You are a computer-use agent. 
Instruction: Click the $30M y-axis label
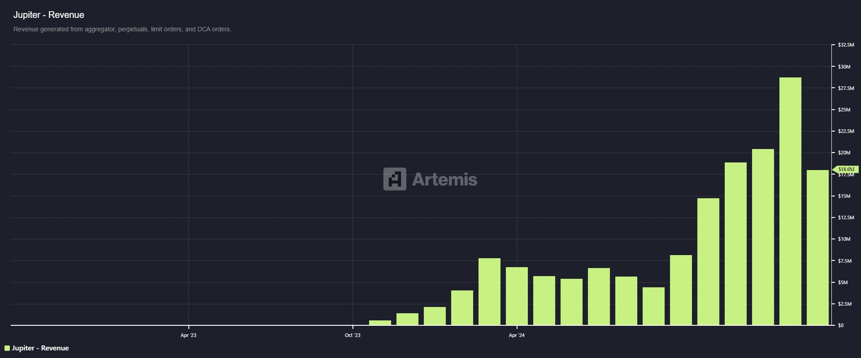pos(844,67)
